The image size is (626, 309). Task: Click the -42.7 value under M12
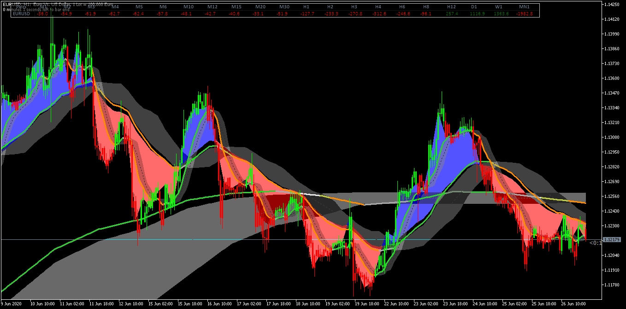(211, 14)
